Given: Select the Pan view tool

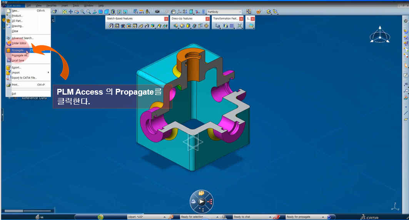Looking at the screenshot, I should 71,12.
